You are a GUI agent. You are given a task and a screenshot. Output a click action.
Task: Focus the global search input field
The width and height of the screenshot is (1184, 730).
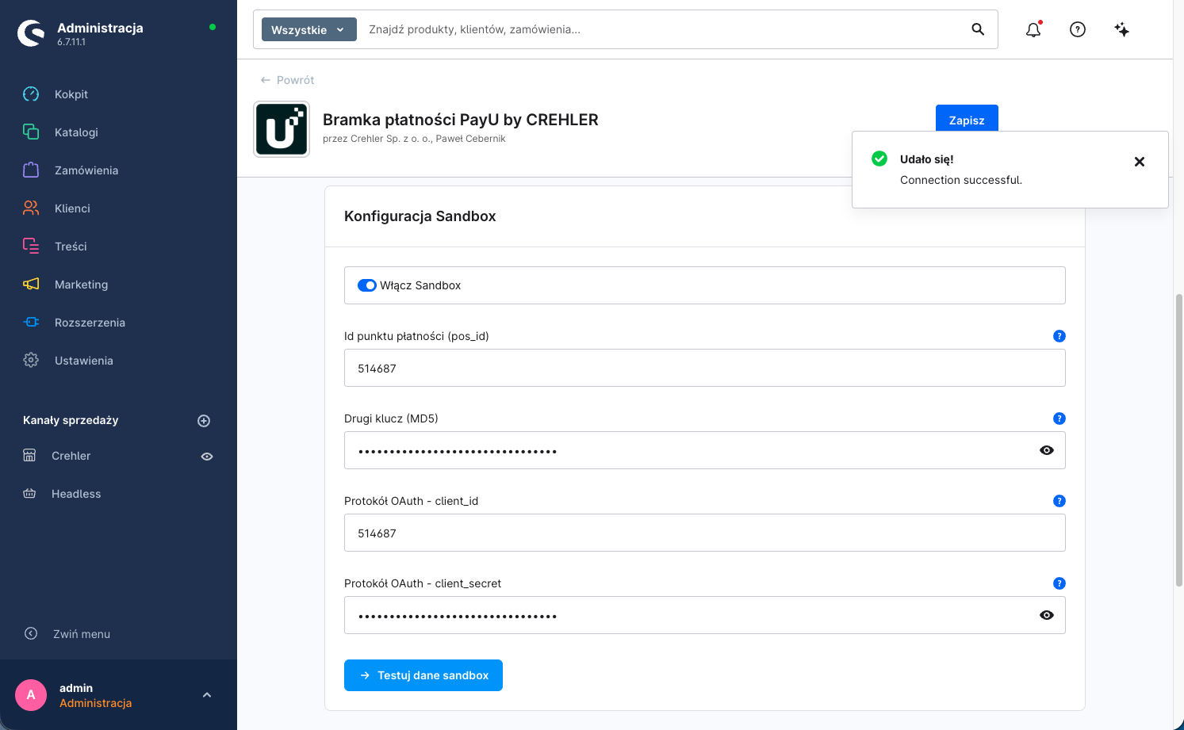click(x=662, y=29)
